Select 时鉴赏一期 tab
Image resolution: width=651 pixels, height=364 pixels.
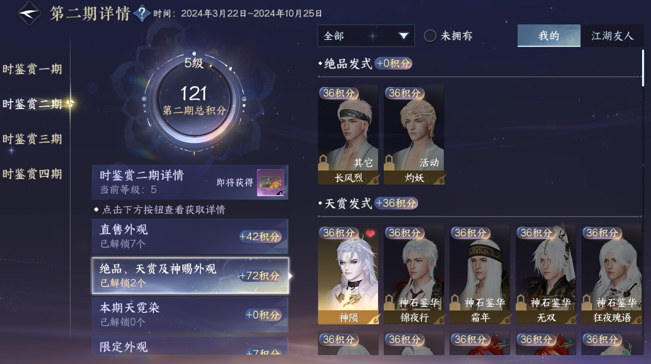click(x=32, y=70)
